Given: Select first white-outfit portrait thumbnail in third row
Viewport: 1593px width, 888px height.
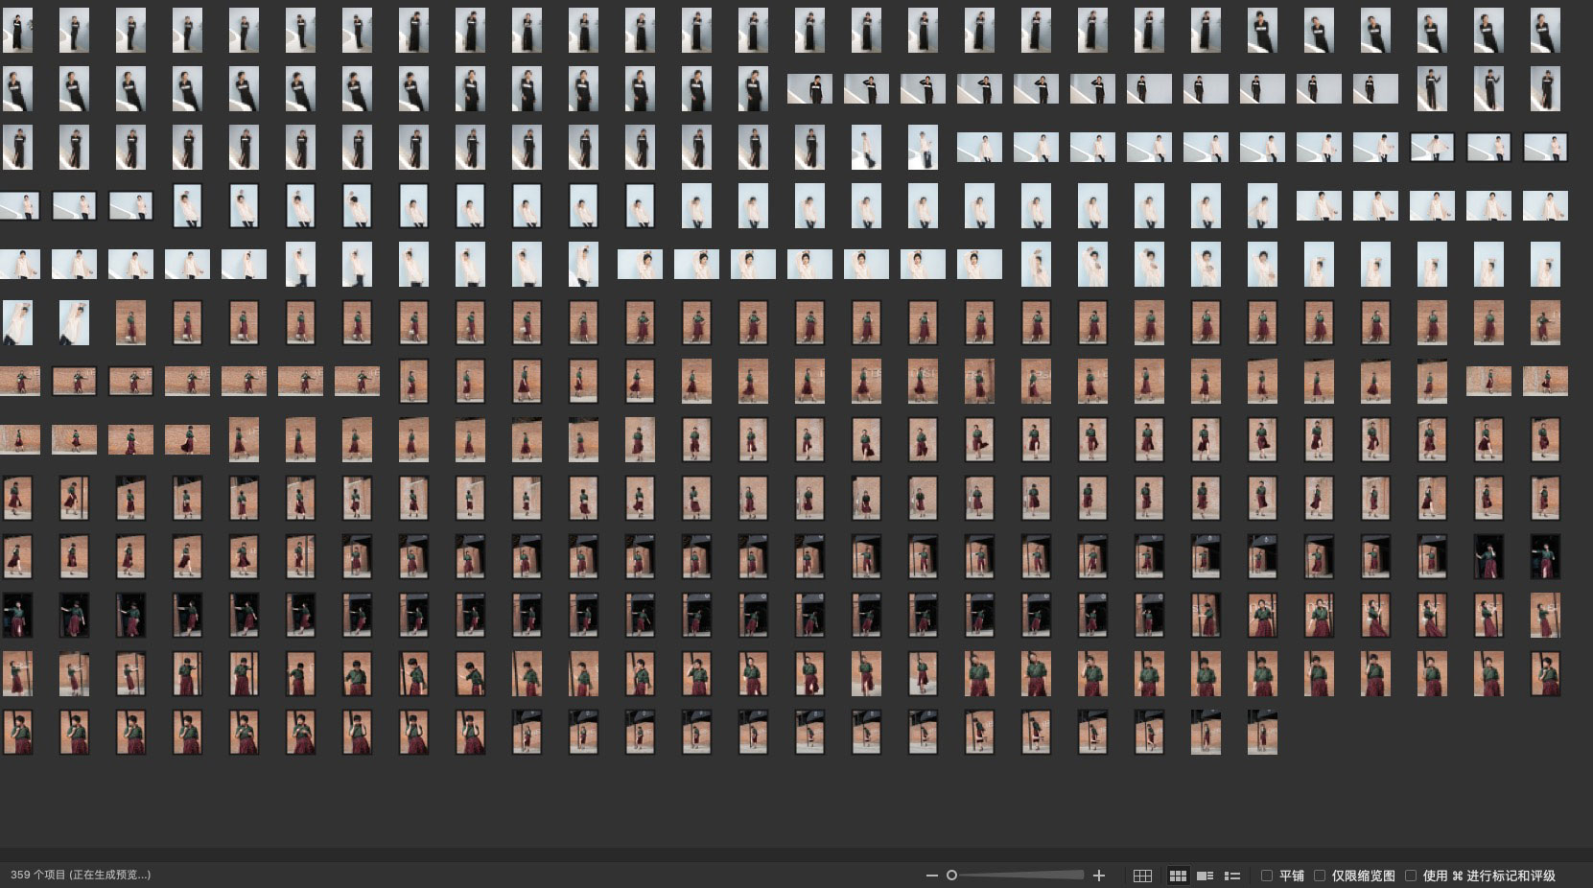Looking at the screenshot, I should 866,148.
